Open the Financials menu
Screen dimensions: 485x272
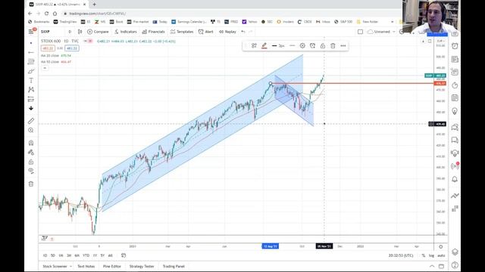point(153,32)
